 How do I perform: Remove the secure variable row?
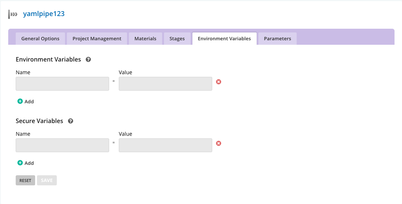[219, 143]
